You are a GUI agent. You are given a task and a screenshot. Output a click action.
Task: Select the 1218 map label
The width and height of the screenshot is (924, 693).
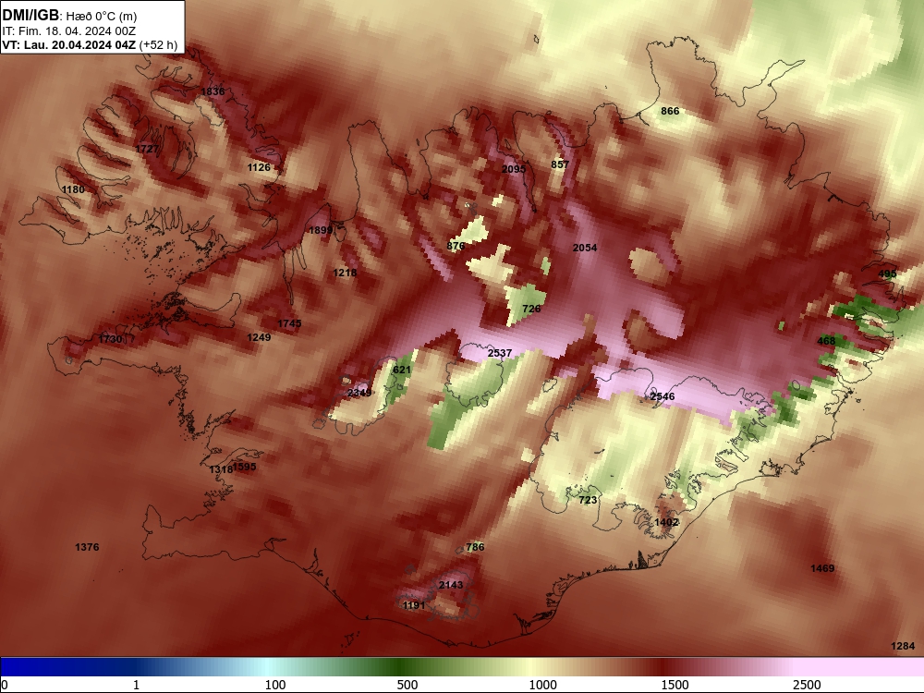tap(345, 273)
